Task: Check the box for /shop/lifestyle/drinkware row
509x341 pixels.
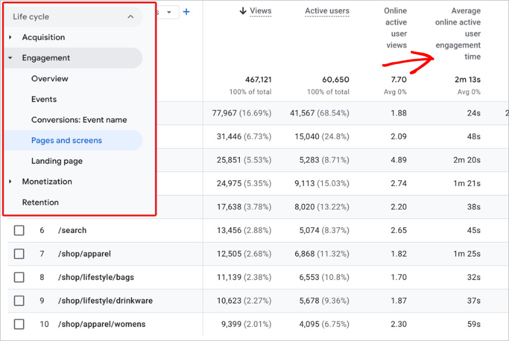Action: [19, 300]
